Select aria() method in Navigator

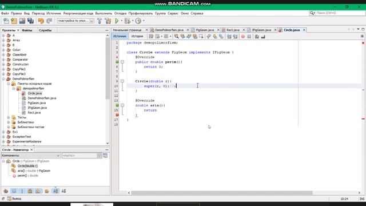tap(34, 171)
